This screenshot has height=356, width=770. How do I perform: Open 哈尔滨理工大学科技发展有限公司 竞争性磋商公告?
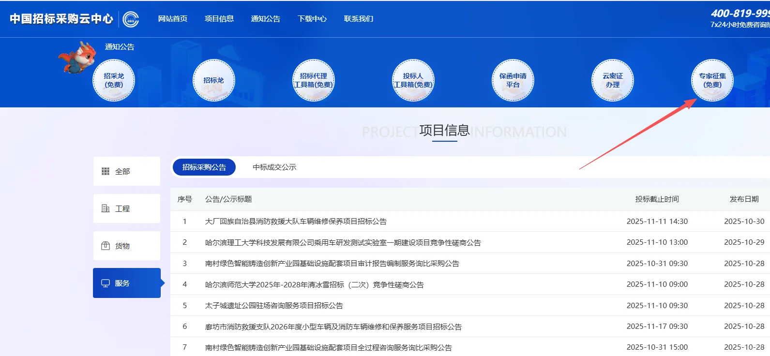(x=343, y=242)
